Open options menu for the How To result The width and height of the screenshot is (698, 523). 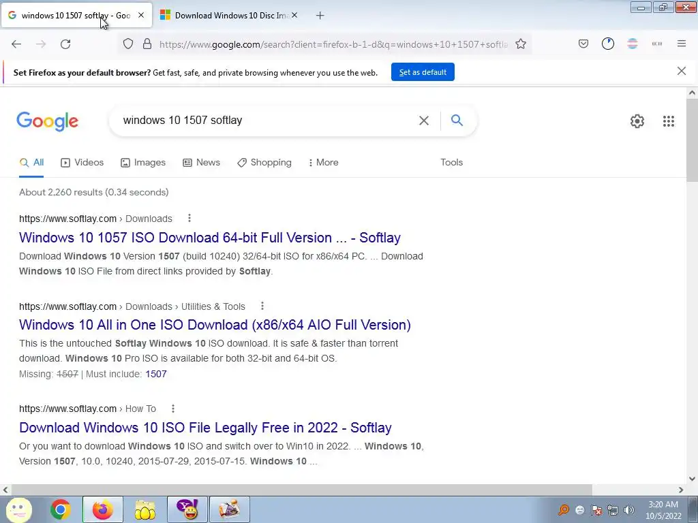tap(173, 409)
